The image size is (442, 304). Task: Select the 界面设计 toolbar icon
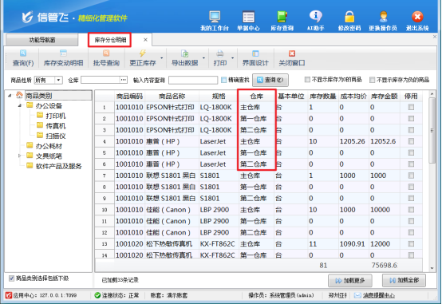click(x=255, y=53)
